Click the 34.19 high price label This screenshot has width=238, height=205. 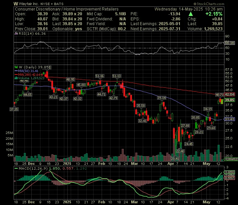coord(208,109)
